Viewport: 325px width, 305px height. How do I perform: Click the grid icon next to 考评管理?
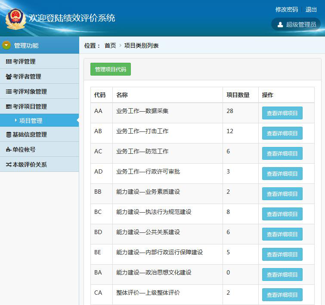coord(9,61)
